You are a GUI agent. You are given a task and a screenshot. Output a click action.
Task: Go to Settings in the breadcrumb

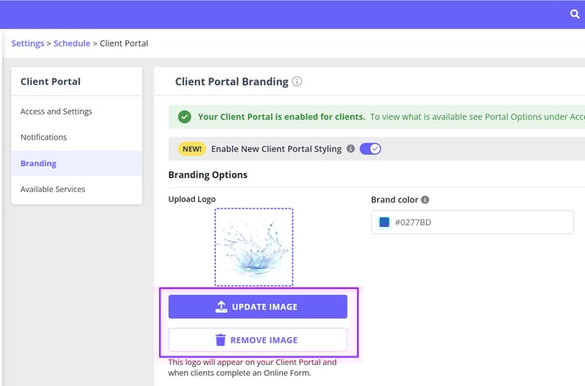pyautogui.click(x=28, y=44)
